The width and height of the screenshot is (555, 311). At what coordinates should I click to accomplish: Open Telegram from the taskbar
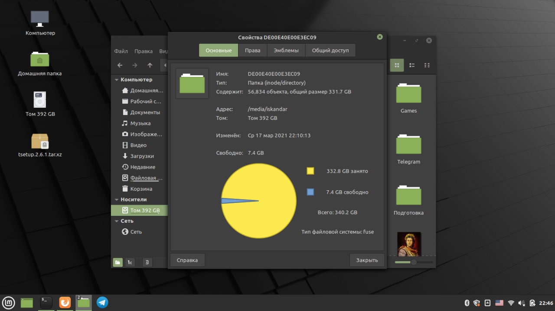pos(102,302)
